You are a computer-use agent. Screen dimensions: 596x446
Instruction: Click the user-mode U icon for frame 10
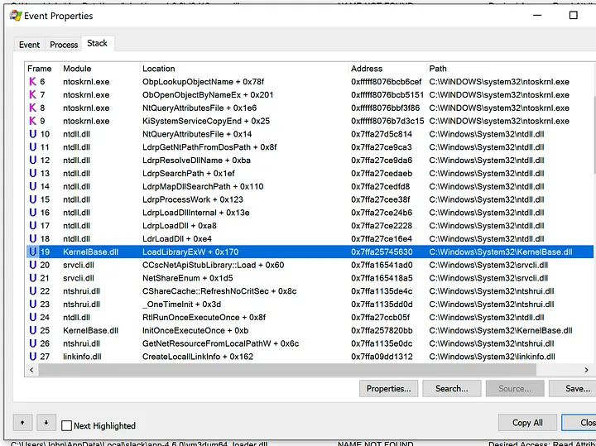coord(33,134)
